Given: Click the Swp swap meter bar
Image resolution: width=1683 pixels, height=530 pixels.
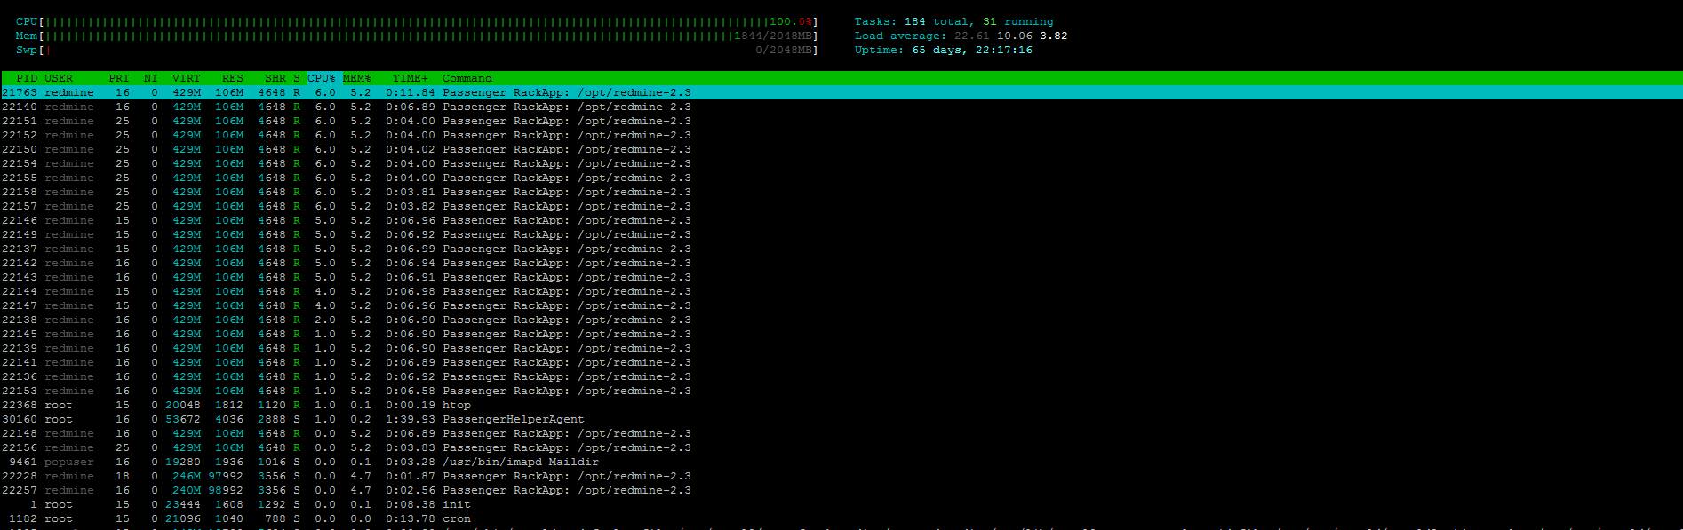Looking at the screenshot, I should 417,50.
